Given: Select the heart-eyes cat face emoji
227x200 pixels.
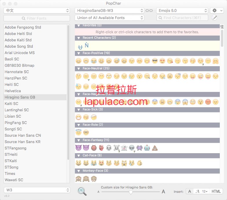Looking at the screenshot, I should [101, 163].
